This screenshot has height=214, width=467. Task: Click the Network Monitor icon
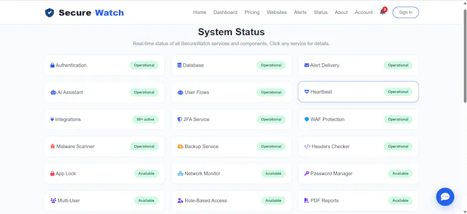coord(180,174)
